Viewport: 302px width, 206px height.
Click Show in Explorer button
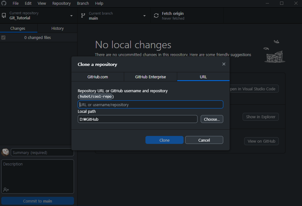261,117
